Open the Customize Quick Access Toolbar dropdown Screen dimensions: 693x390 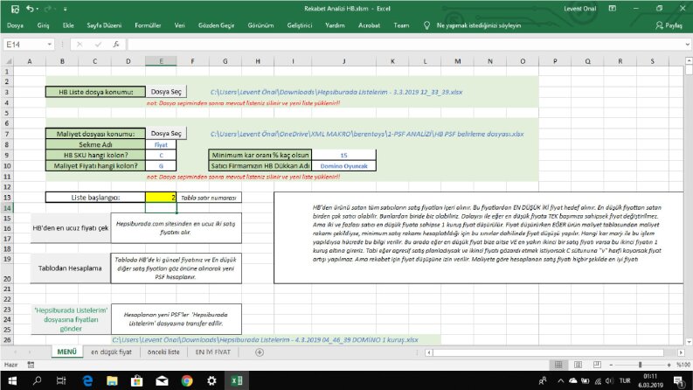tap(65, 9)
